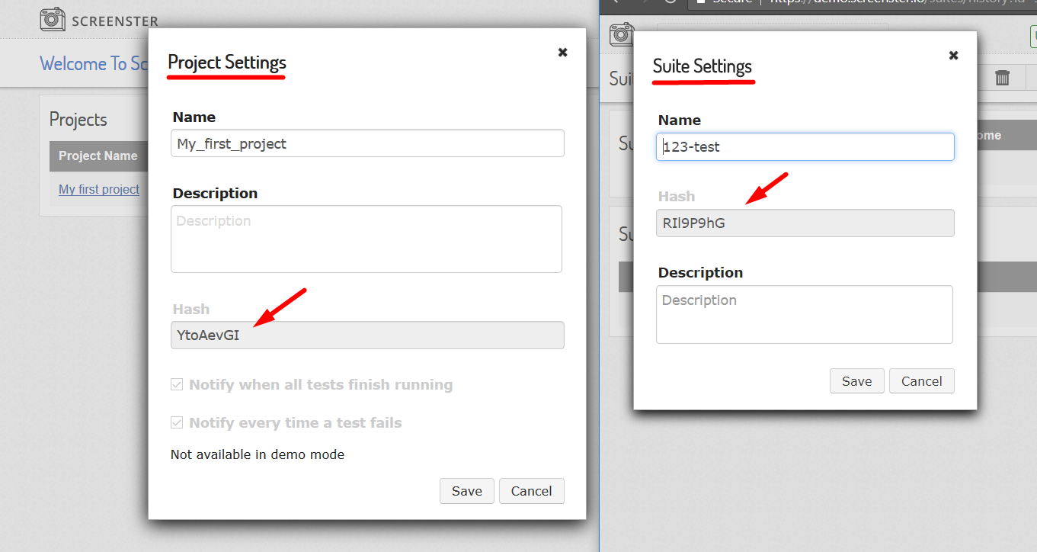The height and width of the screenshot is (552, 1037).
Task: Click the project Name input field
Action: 367,143
